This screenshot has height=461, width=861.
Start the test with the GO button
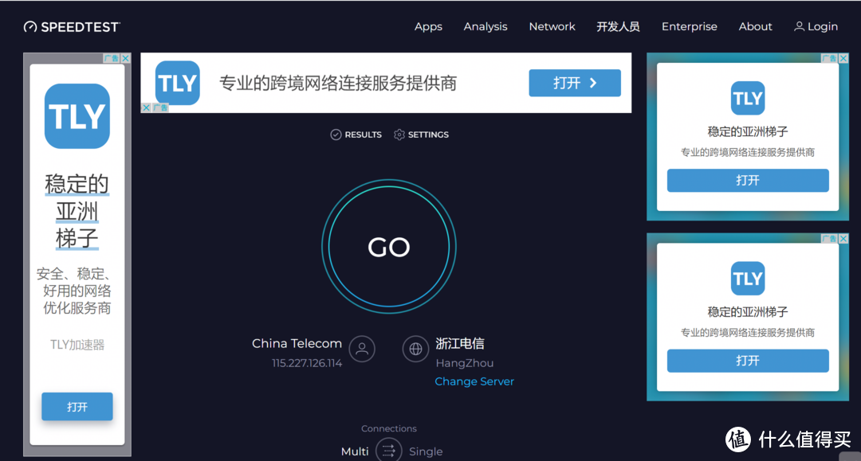(x=389, y=247)
